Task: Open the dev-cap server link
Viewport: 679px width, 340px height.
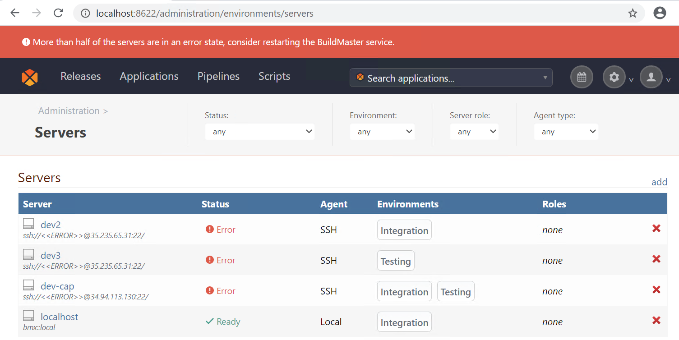Action: pyautogui.click(x=57, y=286)
